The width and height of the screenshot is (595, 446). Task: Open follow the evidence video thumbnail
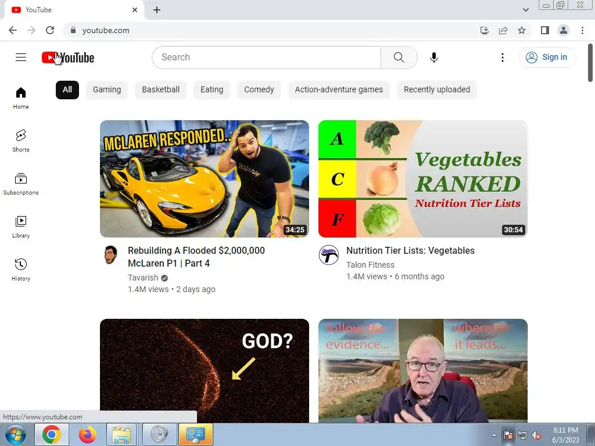423,371
